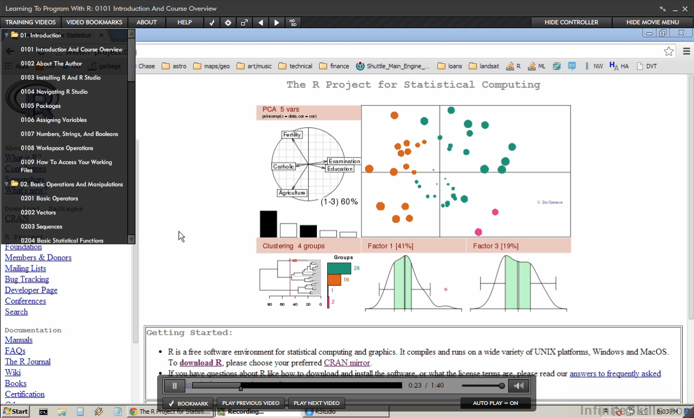Click the Windows Start button
694x418 pixels.
point(16,412)
